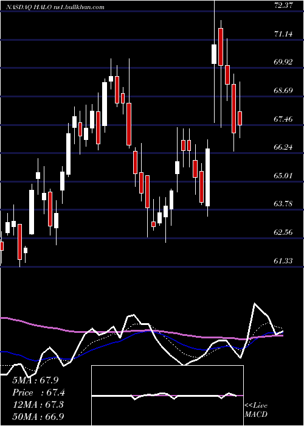Click the 71.14 price axis label
304x426 pixels.
[x=283, y=34]
